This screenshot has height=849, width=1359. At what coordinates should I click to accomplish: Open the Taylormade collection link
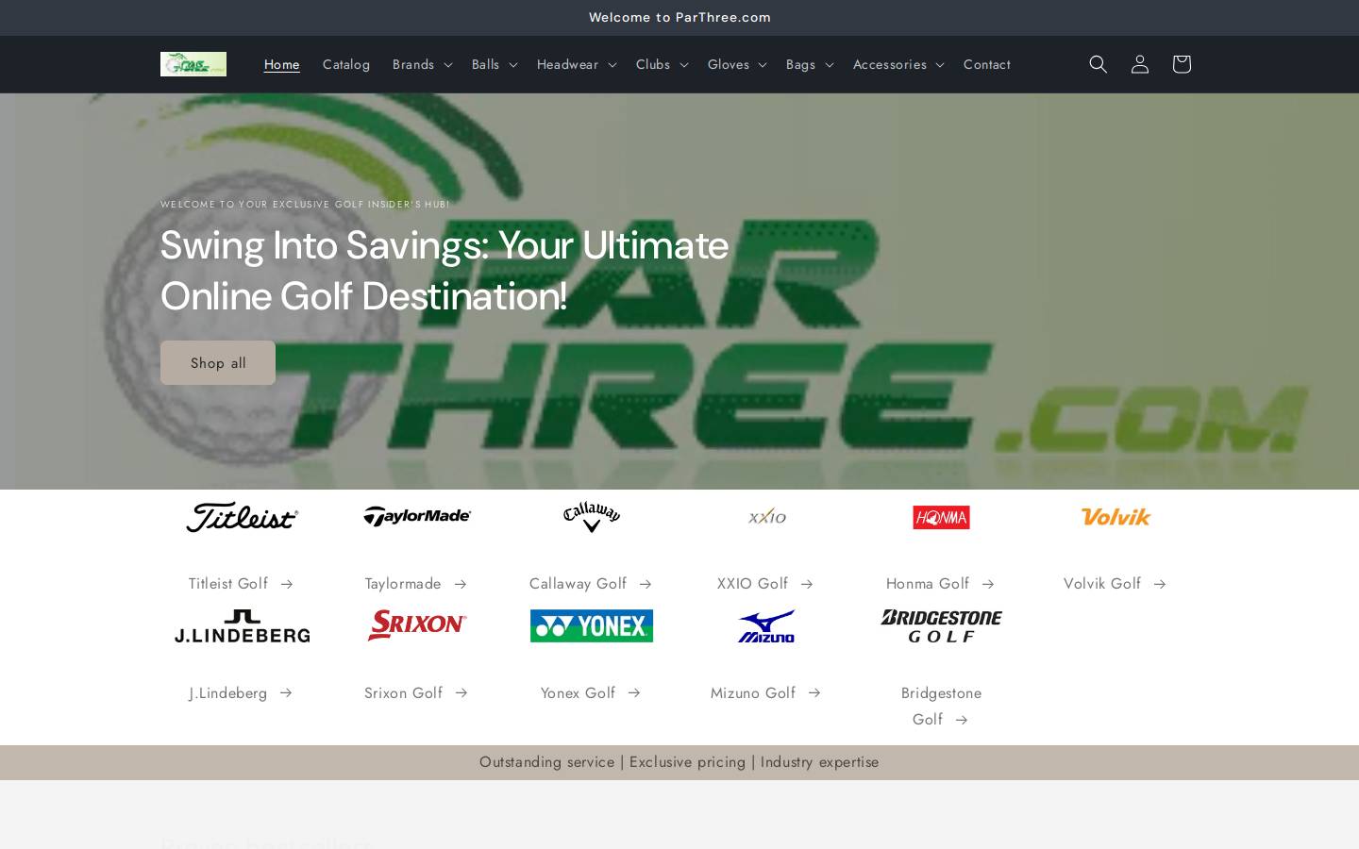click(x=416, y=584)
